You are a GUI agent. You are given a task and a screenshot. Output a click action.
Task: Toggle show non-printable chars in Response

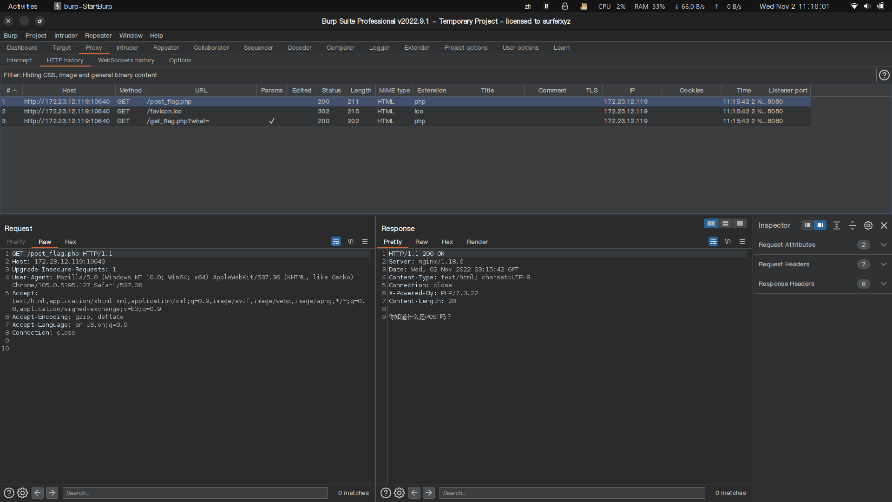click(728, 242)
